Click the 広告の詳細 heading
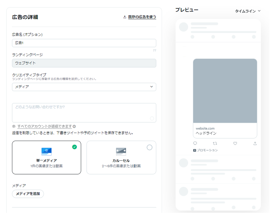This screenshot has height=215, width=276. tap(25, 17)
